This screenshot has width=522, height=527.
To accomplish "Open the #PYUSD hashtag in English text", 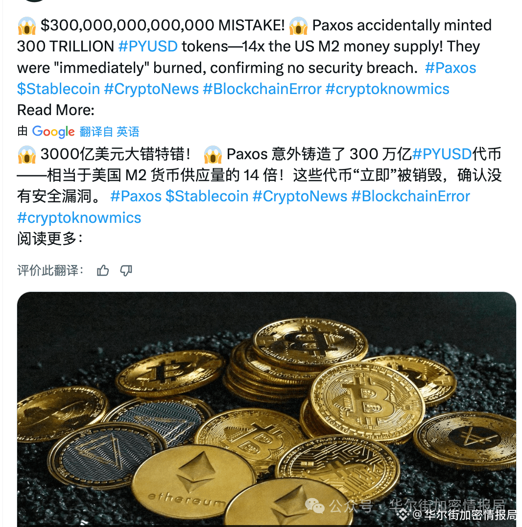I will click(148, 47).
